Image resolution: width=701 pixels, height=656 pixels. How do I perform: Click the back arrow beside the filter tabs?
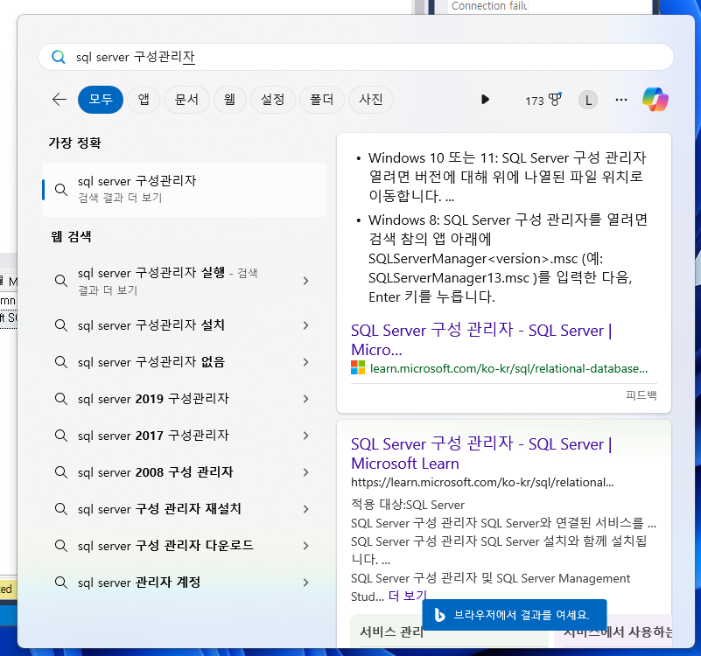[59, 100]
